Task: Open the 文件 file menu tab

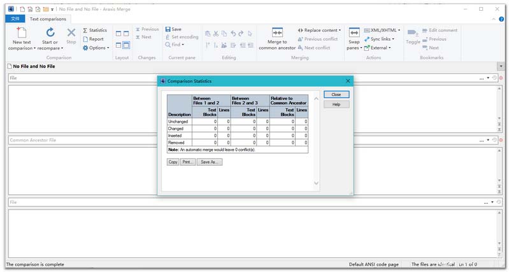Action: pos(15,19)
